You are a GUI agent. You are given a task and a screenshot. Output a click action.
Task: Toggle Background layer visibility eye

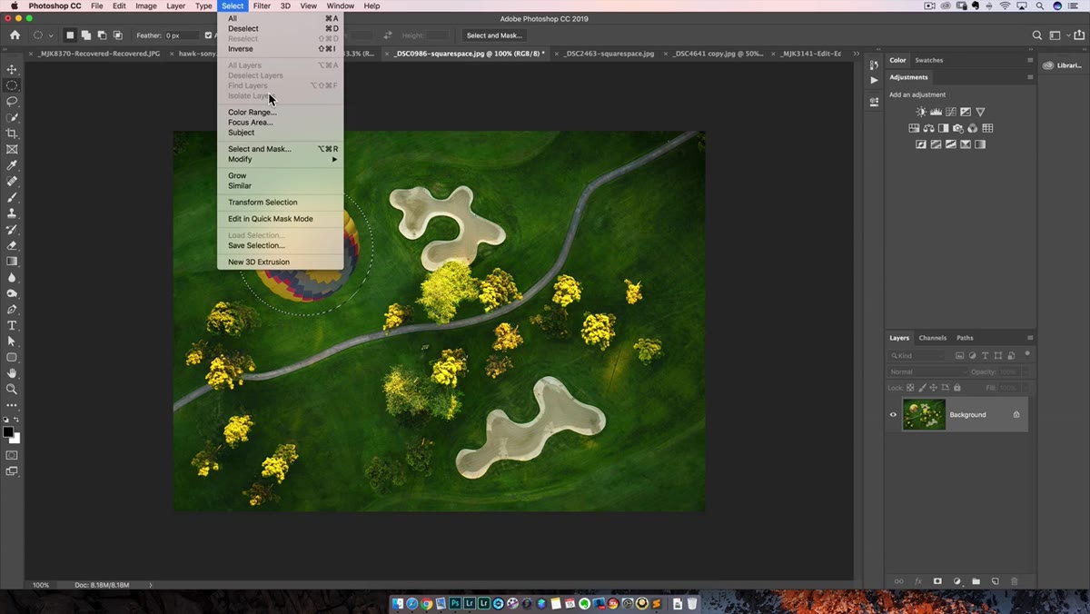pyautogui.click(x=893, y=415)
